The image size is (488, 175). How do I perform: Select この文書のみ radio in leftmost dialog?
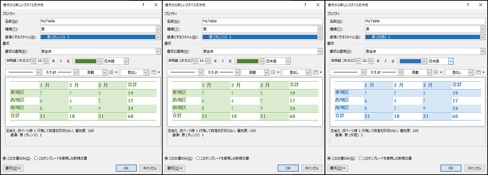(x=5, y=158)
